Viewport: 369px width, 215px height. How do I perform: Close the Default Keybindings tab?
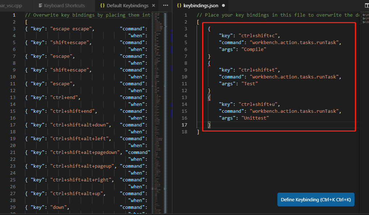coord(154,5)
